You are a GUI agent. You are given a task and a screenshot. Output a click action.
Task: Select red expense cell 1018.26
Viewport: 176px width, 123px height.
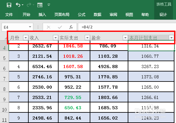point(74,56)
